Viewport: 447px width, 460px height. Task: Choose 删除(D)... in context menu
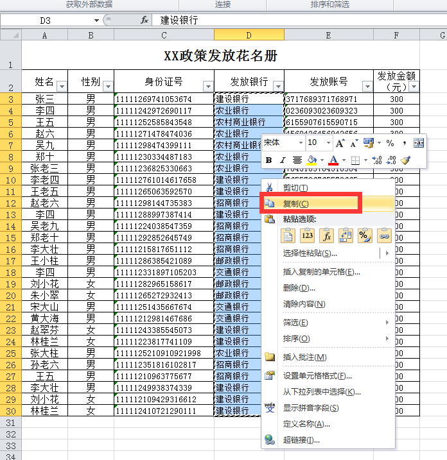click(x=328, y=288)
